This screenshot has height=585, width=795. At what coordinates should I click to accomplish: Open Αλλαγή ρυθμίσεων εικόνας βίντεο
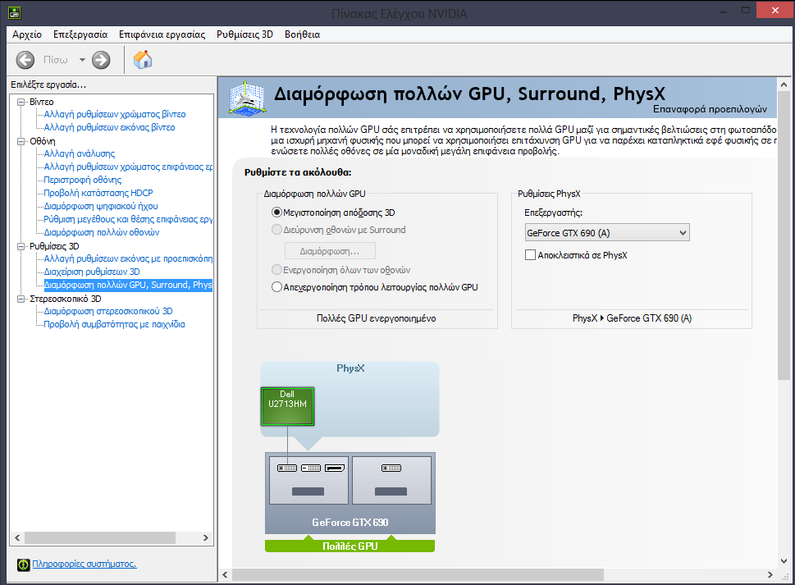tap(109, 127)
